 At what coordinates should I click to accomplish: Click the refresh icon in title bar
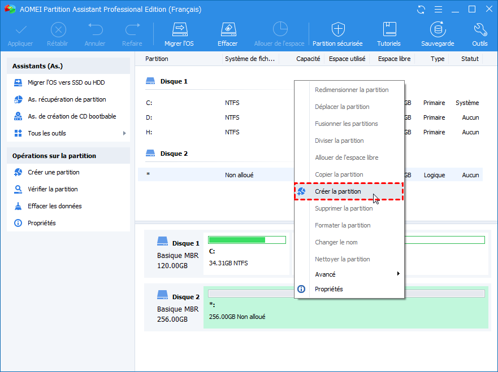[x=421, y=10]
